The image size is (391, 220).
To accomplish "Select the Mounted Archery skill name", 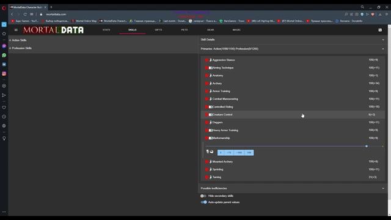I will tap(222, 161).
